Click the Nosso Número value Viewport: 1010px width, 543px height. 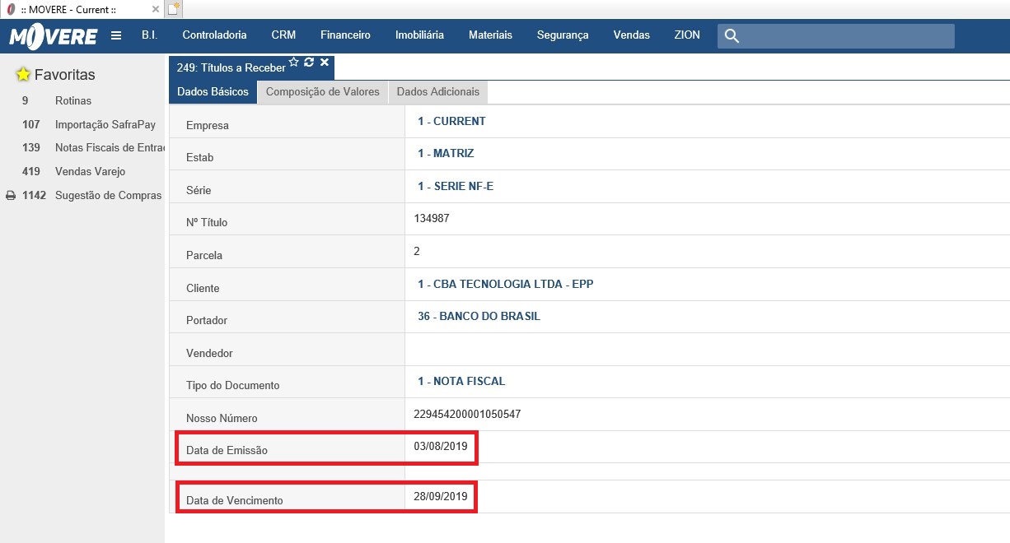click(467, 415)
